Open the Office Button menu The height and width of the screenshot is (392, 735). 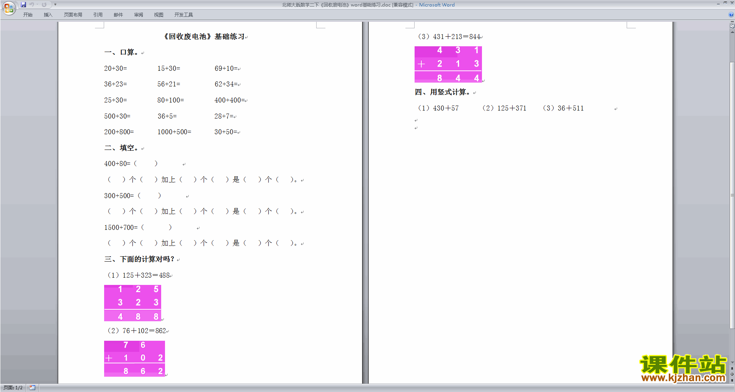[8, 8]
